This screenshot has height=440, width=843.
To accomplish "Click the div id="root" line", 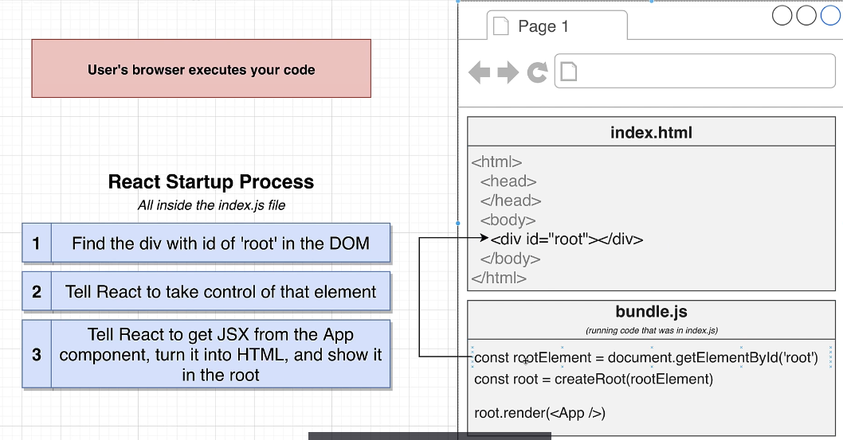I will pyautogui.click(x=567, y=239).
